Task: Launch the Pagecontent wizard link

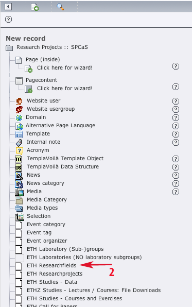Action: (65, 88)
